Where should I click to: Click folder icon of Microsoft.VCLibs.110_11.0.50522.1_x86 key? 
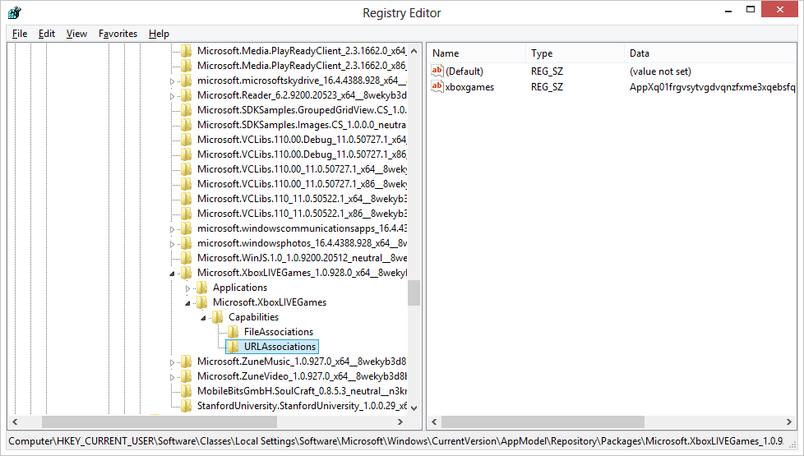point(187,214)
